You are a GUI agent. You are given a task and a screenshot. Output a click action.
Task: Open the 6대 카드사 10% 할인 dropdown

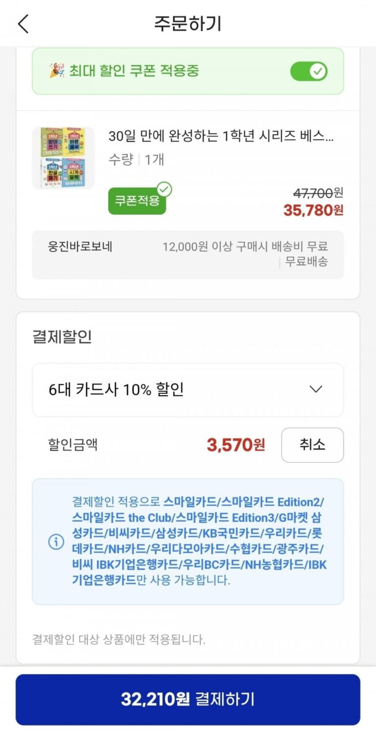[188, 390]
